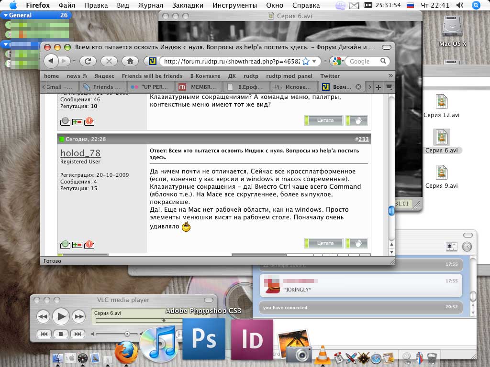Open the Файл menu
490x367 pixels.
(x=67, y=5)
